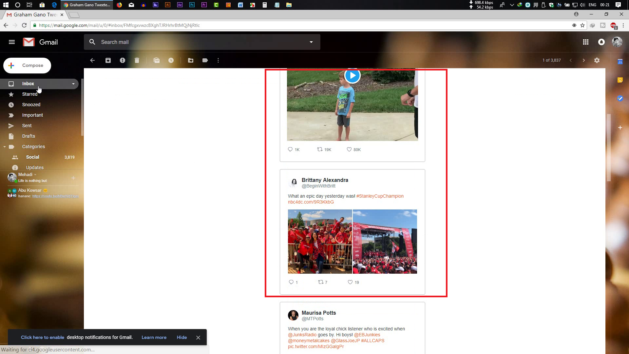
Task: Expand the search options dropdown arrow
Action: (x=311, y=42)
